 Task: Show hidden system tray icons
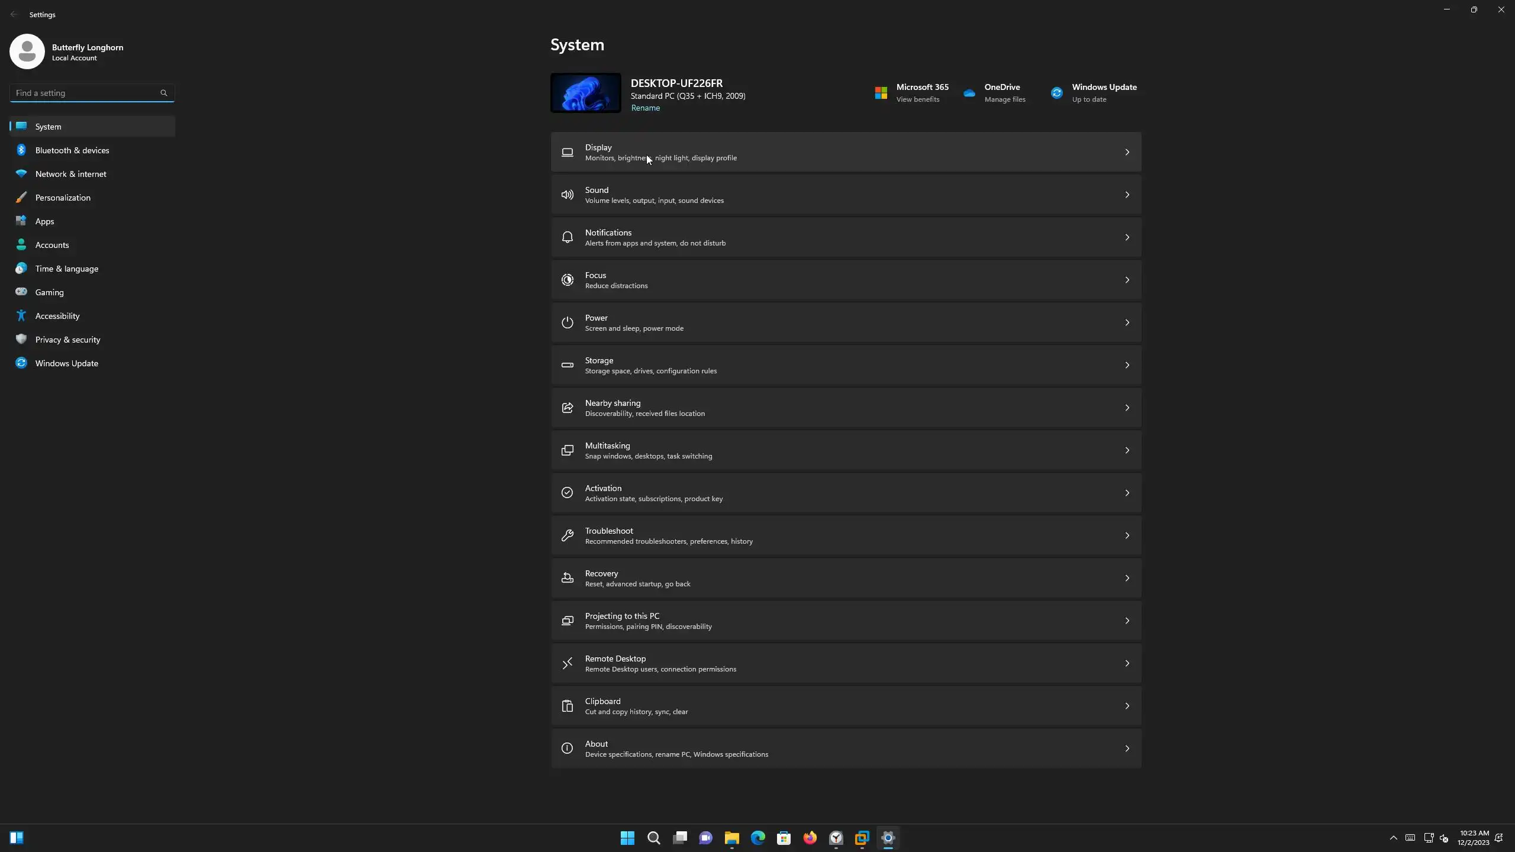(1393, 838)
